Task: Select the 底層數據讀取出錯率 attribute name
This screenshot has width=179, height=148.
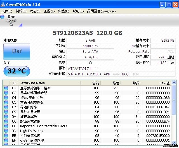Action: pyautogui.click(x=35, y=88)
